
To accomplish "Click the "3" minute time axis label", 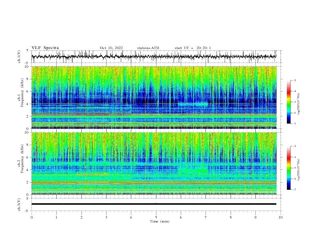I will tap(106, 217).
